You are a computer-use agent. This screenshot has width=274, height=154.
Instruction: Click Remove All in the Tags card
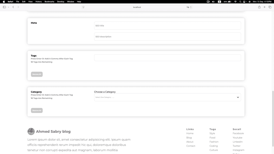click(x=37, y=74)
